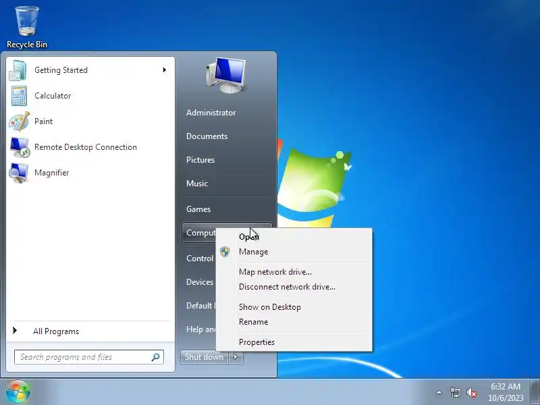This screenshot has width=540, height=405.
Task: Click the Calculator text label
Action: [53, 96]
